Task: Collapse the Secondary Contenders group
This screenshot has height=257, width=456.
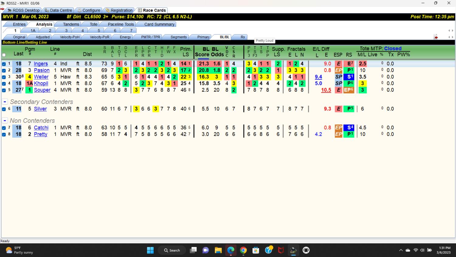Action: click(x=5, y=102)
